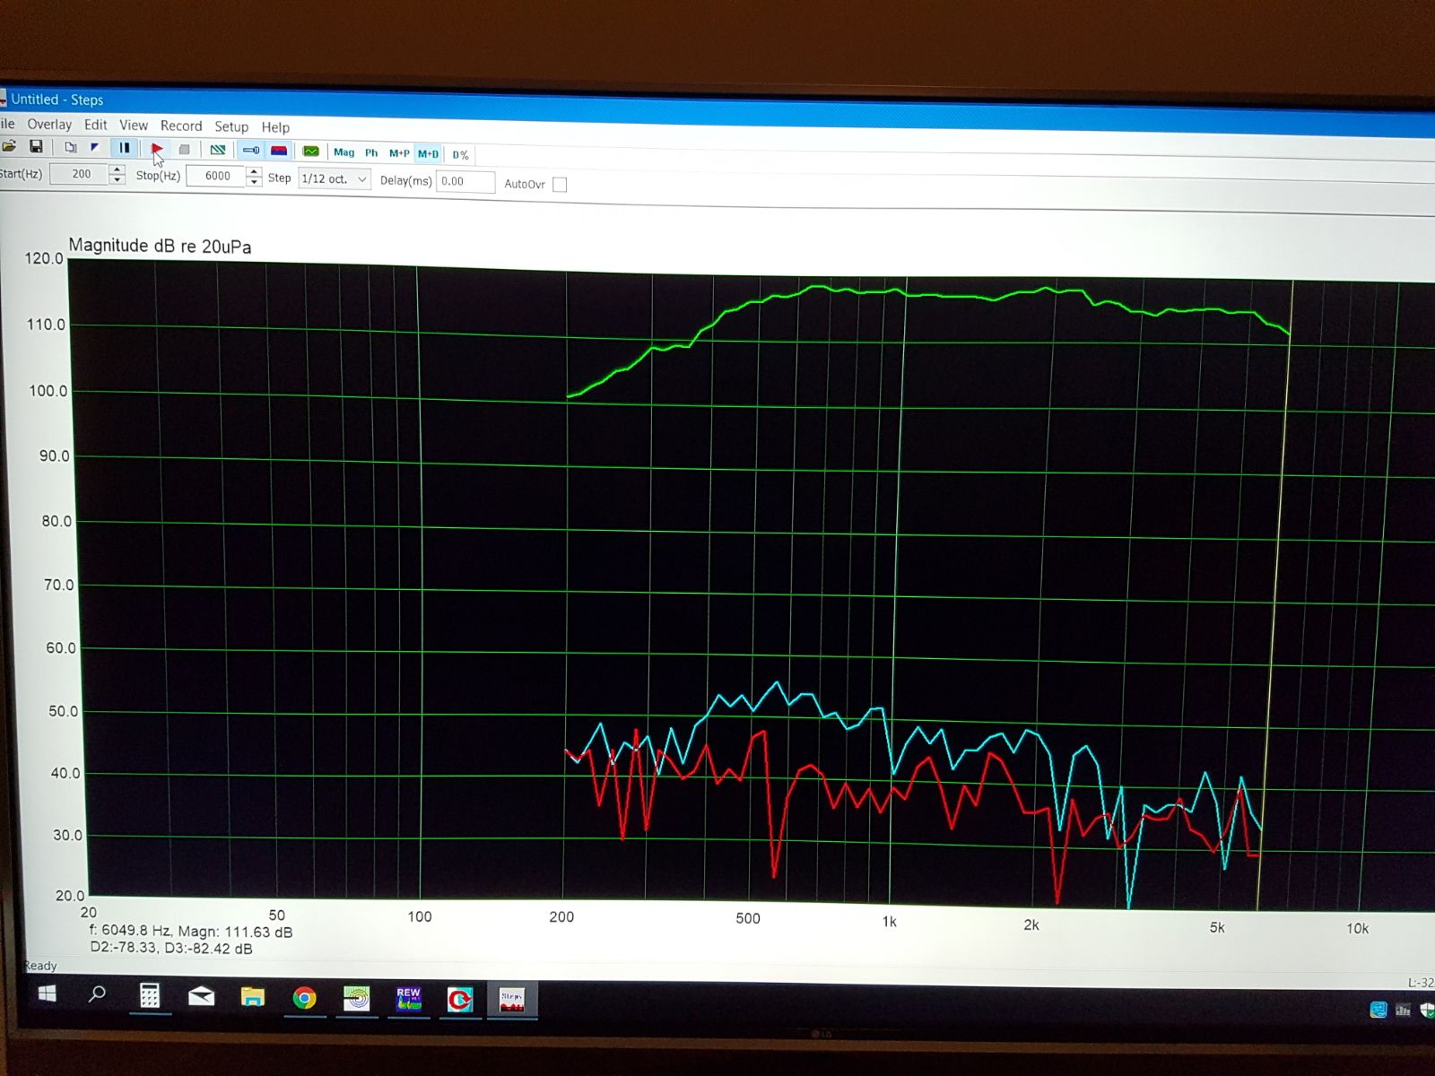Click the 'Ready' status bar text
This screenshot has height=1076, width=1435.
pos(40,966)
